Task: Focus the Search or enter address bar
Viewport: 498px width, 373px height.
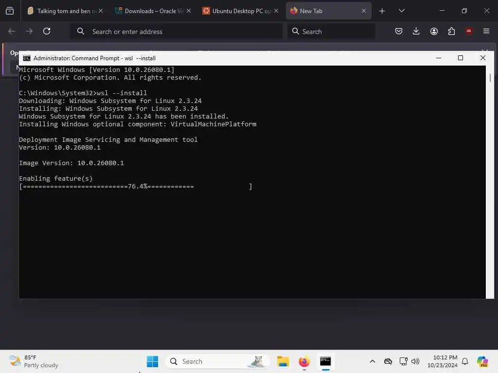Action: 176,32
